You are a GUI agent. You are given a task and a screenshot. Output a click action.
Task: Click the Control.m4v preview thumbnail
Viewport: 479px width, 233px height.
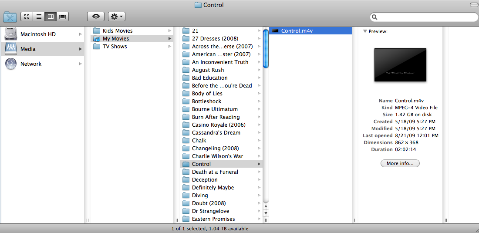[400, 65]
